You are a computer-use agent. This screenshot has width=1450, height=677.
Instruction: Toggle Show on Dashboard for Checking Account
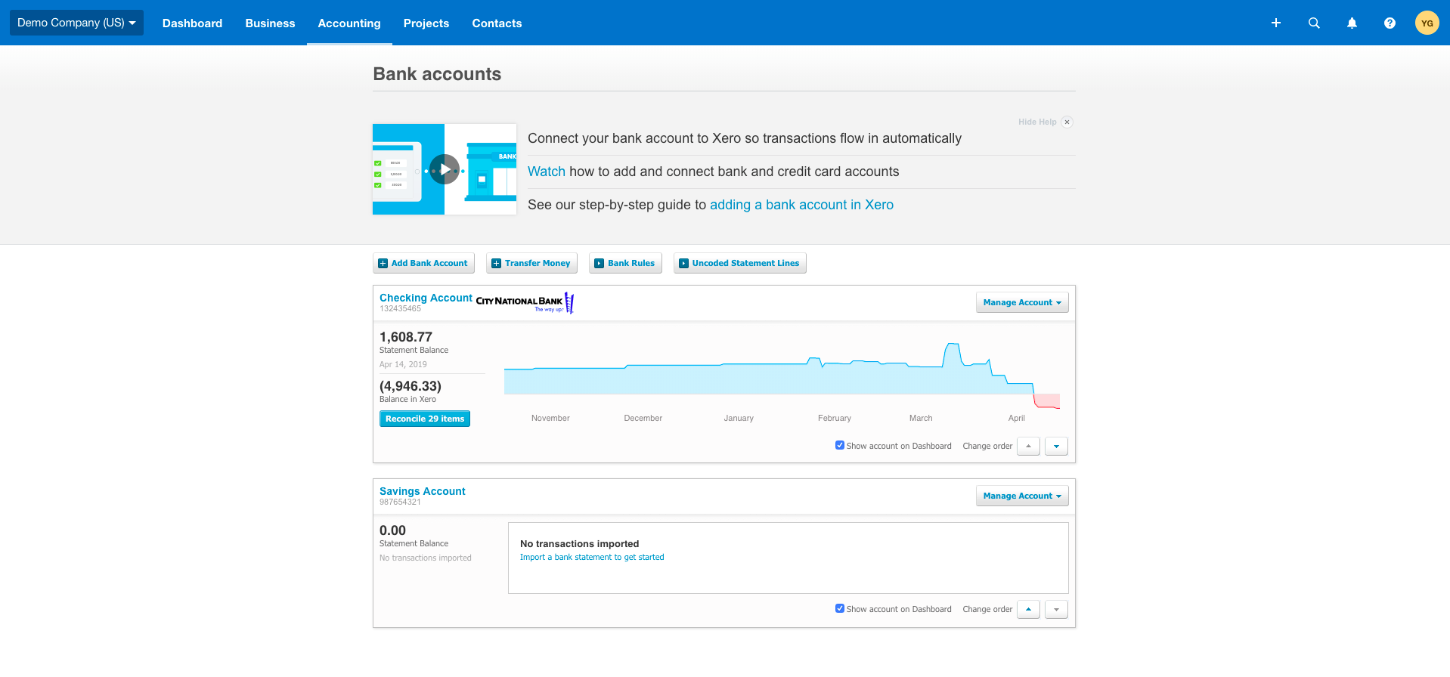click(839, 445)
